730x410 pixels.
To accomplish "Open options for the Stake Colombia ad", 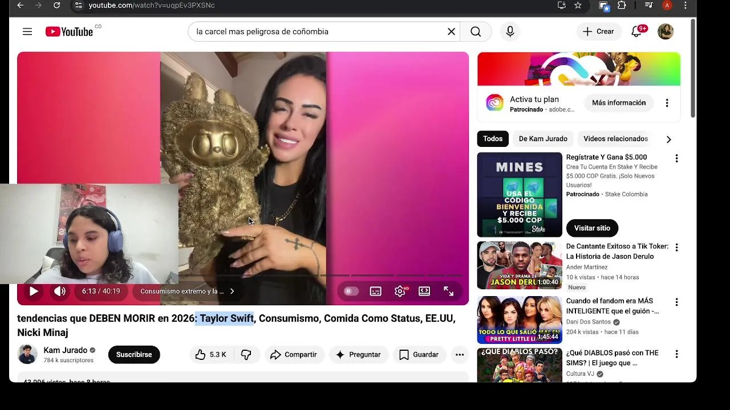I will (x=676, y=158).
